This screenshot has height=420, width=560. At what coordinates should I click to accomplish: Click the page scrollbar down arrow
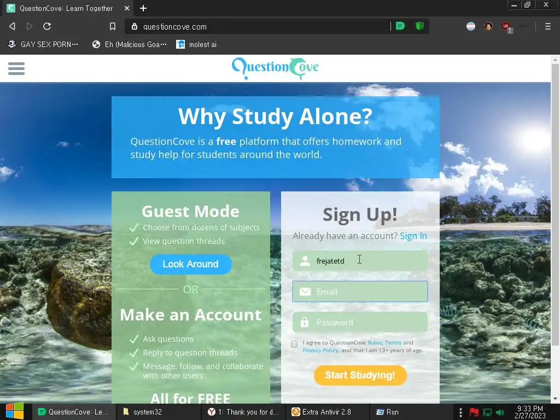(x=555, y=399)
